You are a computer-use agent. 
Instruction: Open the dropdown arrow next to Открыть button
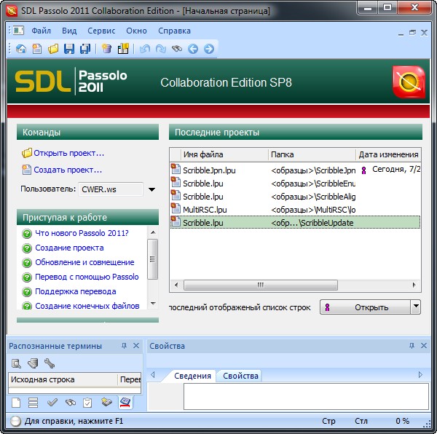(415, 307)
